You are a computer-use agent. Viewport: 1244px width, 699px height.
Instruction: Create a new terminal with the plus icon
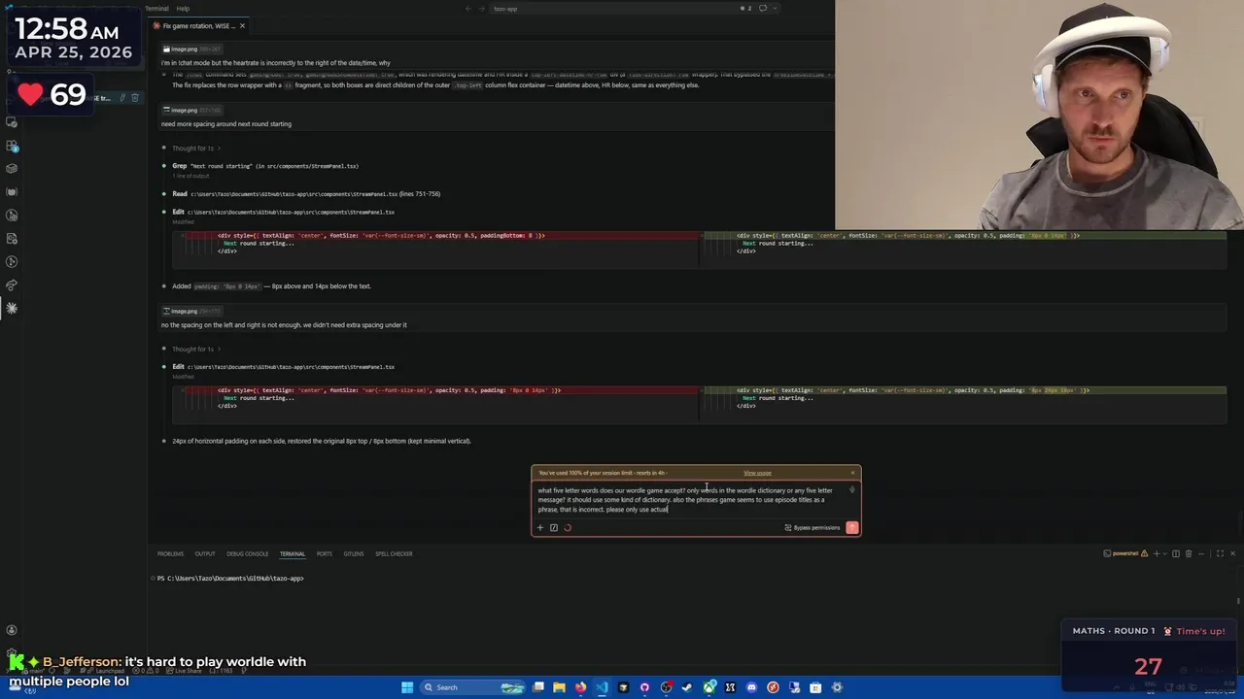tap(1156, 554)
